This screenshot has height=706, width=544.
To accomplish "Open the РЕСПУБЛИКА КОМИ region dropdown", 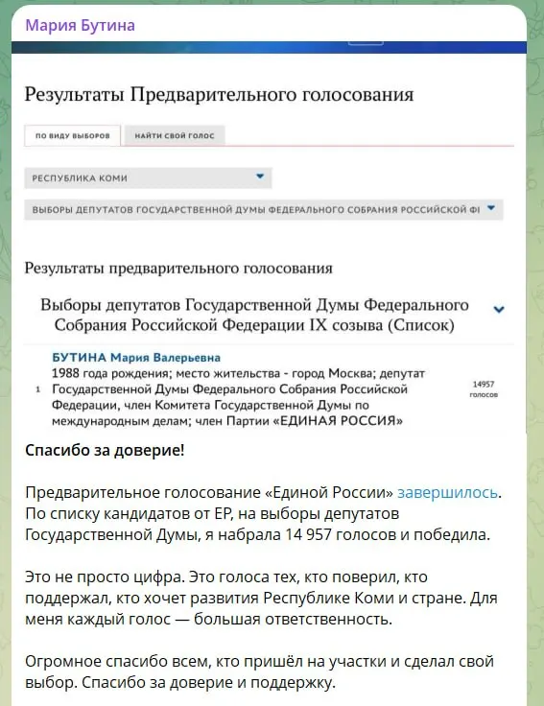I will tap(148, 177).
